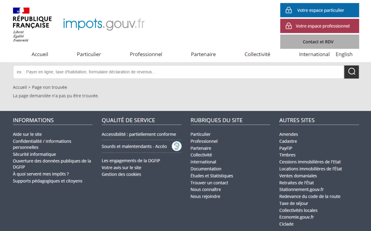Open Gestion des cookies link
Screen dimensions: 371x231
coord(121,174)
